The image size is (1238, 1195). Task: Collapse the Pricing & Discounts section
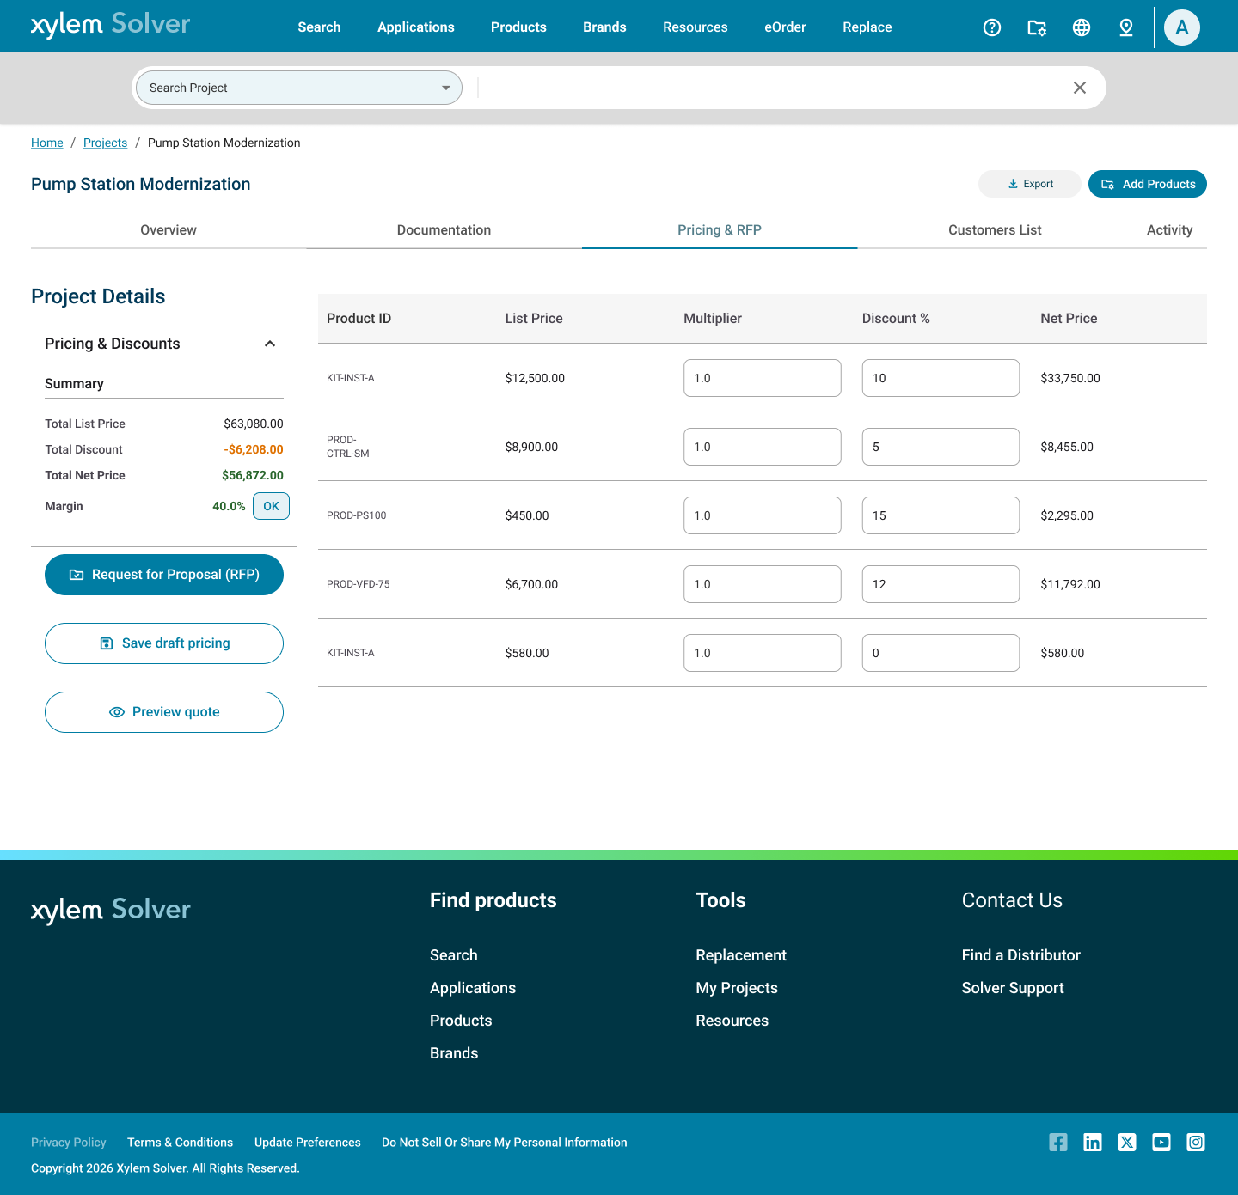tap(269, 343)
